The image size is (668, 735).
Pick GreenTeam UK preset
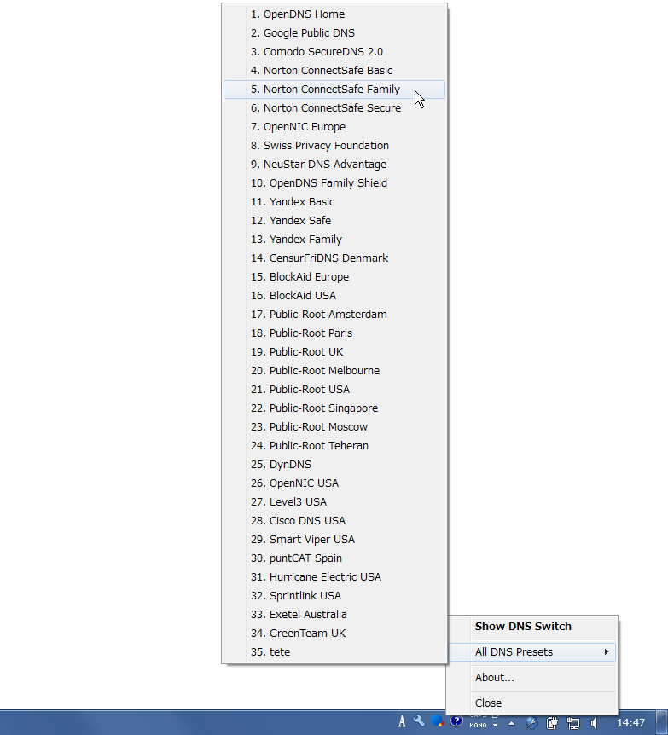(334, 634)
